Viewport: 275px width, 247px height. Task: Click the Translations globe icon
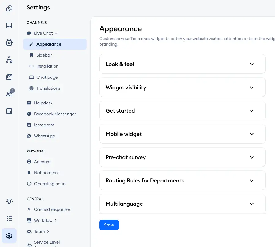pyautogui.click(x=32, y=88)
